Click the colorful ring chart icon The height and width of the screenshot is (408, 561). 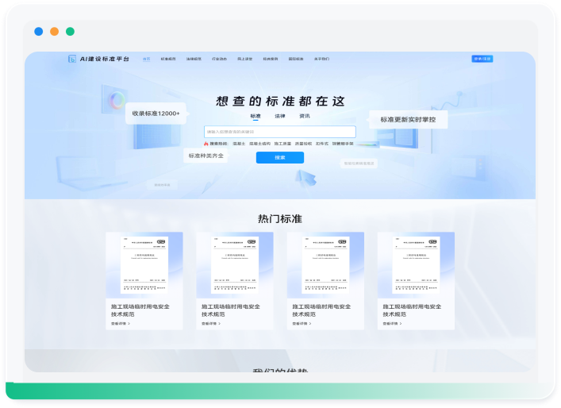(x=117, y=99)
